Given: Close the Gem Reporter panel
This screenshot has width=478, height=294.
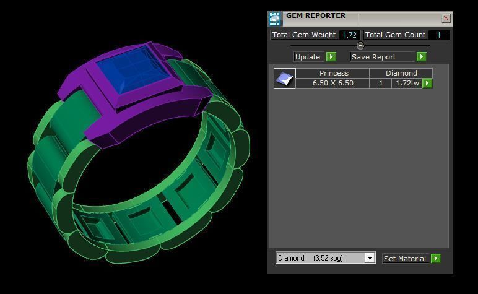Looking at the screenshot, I should click(446, 19).
